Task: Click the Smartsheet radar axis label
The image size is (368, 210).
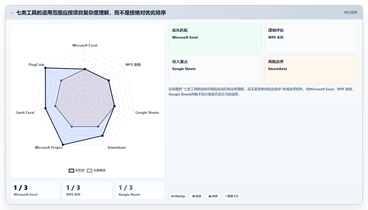Action: coord(117,147)
